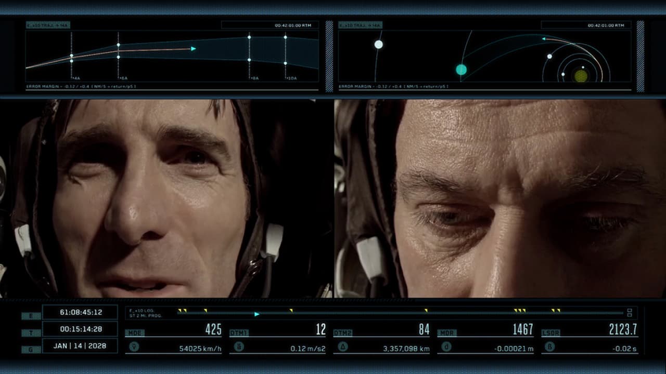Viewport: 666px width, 374px height.
Task: Click the beta icon beside -0.02 s
Action: coord(550,346)
